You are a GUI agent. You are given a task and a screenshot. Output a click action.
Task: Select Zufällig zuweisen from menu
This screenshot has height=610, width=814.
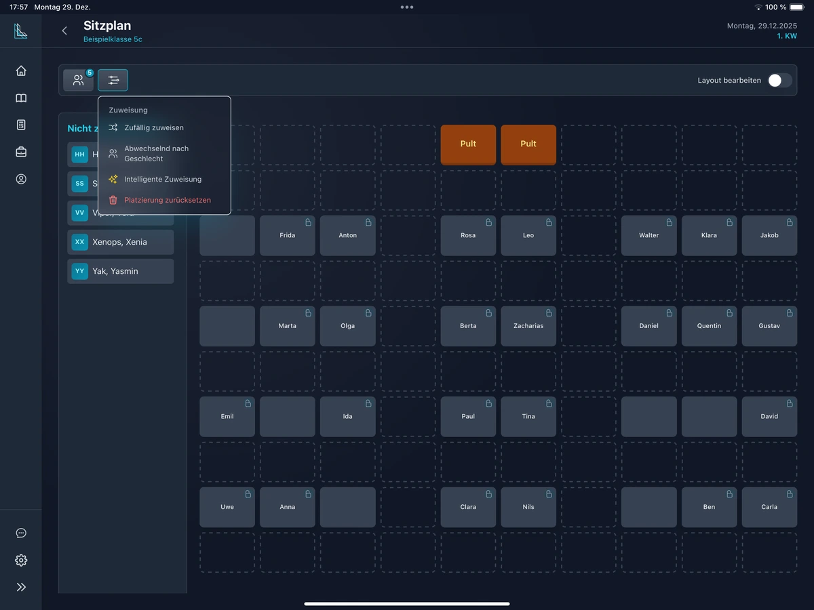point(153,127)
